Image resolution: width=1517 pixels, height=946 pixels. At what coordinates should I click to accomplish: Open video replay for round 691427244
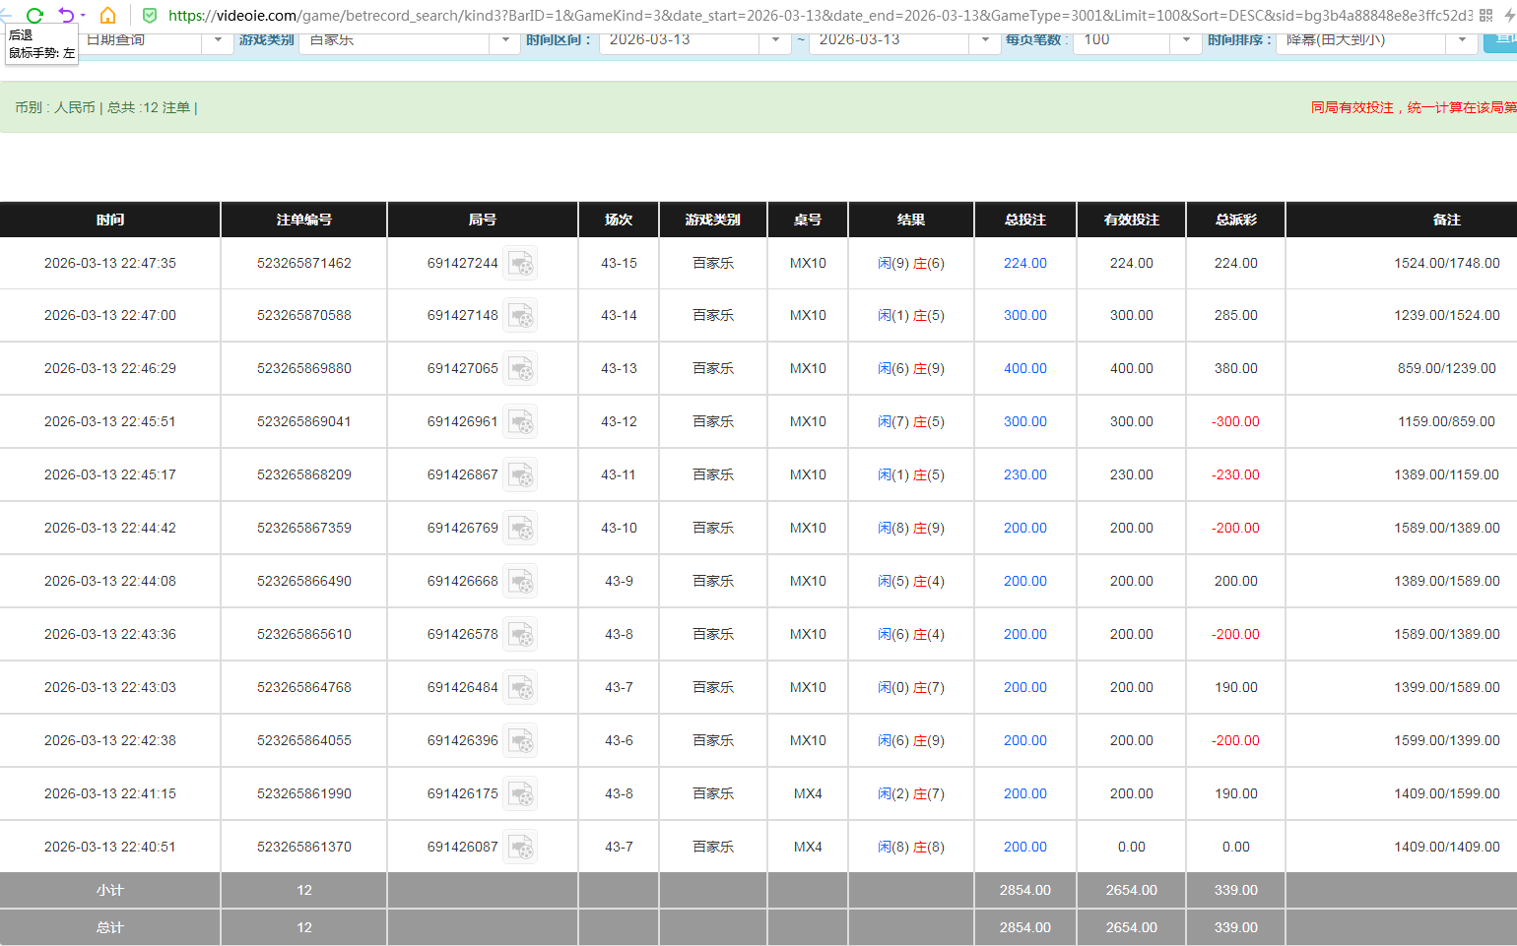tap(520, 263)
